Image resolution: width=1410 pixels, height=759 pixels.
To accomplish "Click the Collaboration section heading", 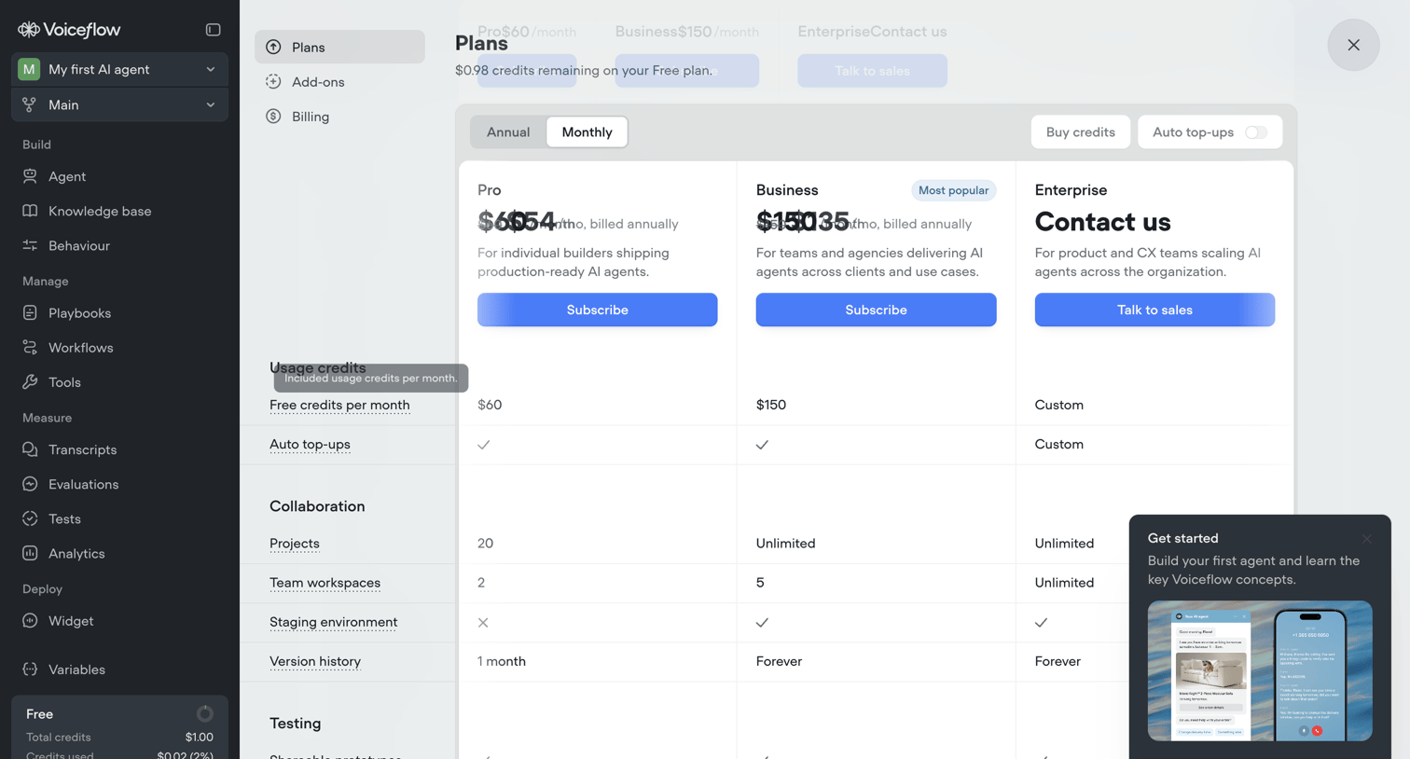I will click(317, 506).
